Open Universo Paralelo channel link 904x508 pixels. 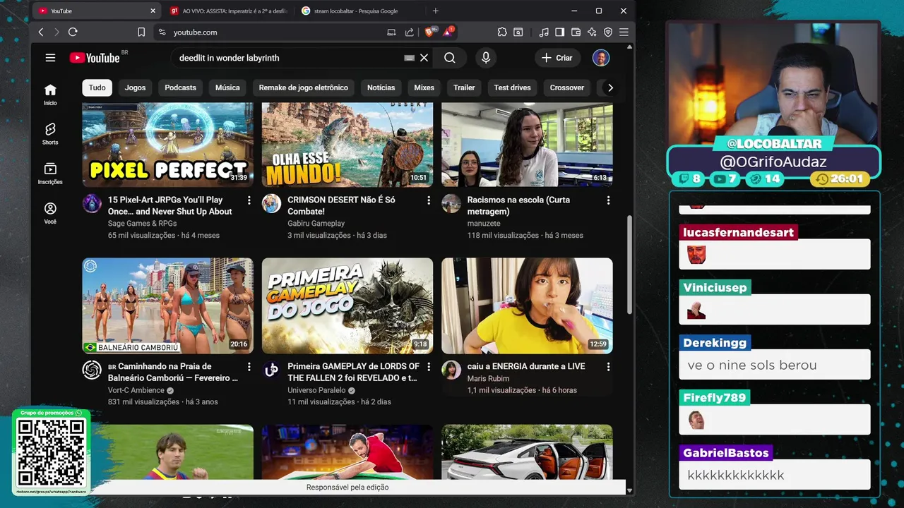point(316,390)
